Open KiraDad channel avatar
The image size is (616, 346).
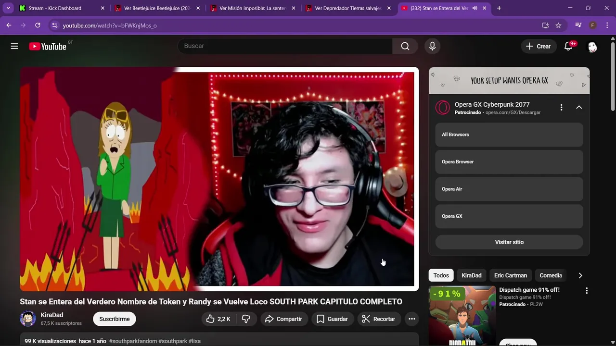pyautogui.click(x=28, y=319)
